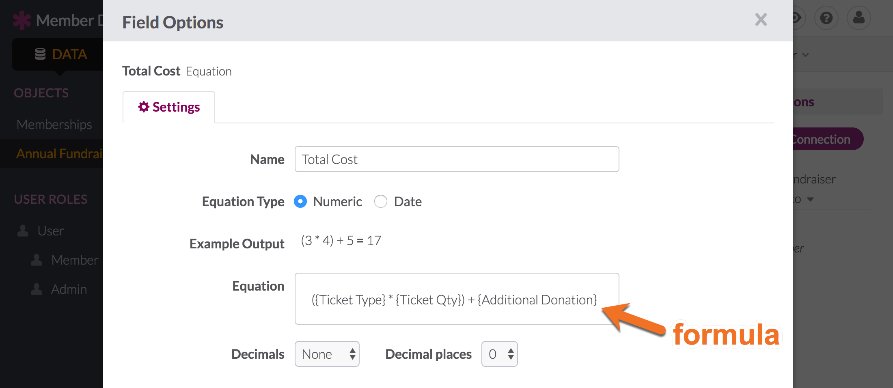Open the Memberships object
This screenshot has width=893, height=388.
click(x=54, y=124)
